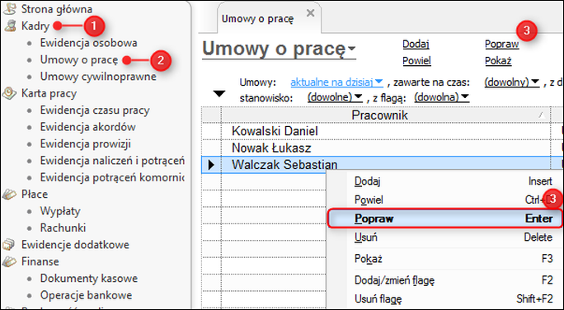
Task: Open Ewidencja osobowa in sidebar
Action: tap(88, 43)
